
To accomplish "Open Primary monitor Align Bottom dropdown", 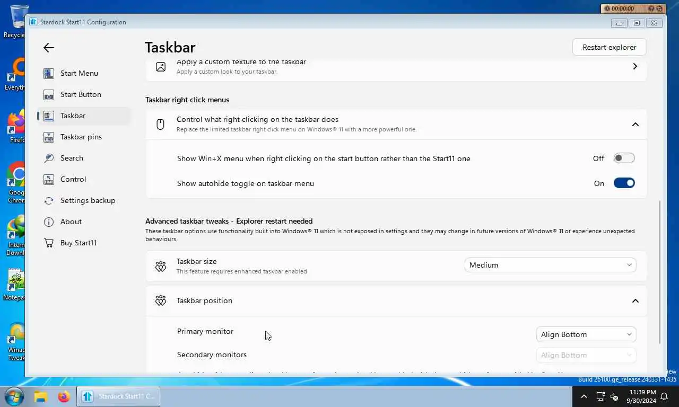I will click(586, 334).
